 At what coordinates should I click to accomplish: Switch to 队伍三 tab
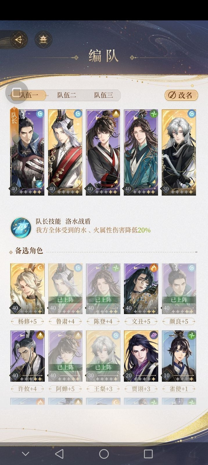click(103, 95)
